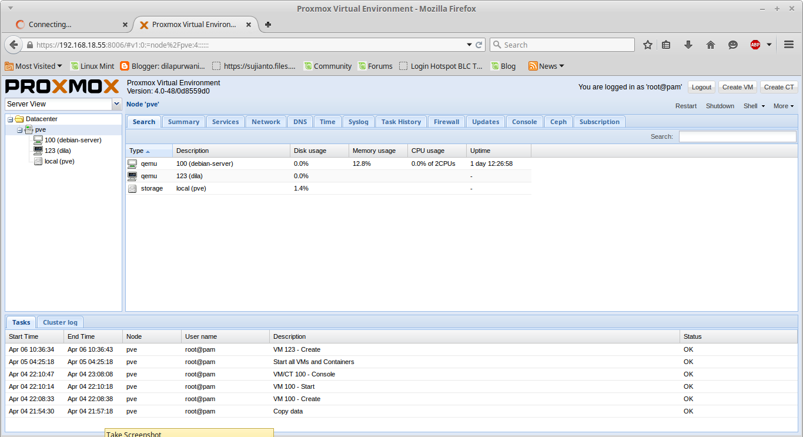
Task: Click the Proxmox Search input field
Action: tap(737, 136)
